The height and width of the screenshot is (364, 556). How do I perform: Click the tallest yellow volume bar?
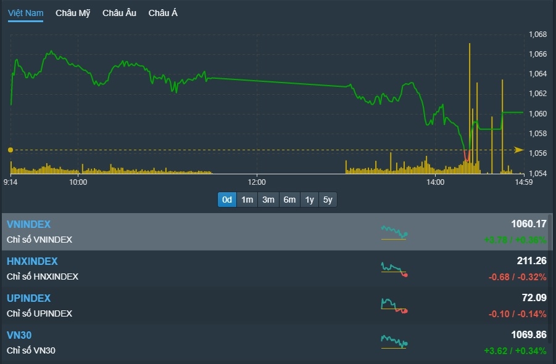[470, 105]
